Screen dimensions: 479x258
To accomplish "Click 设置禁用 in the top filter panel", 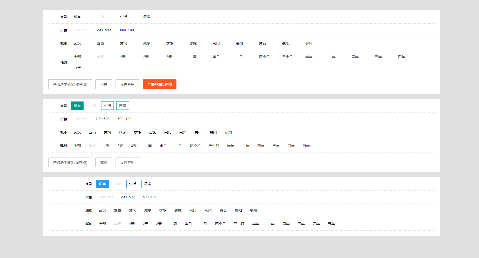I will (x=127, y=84).
